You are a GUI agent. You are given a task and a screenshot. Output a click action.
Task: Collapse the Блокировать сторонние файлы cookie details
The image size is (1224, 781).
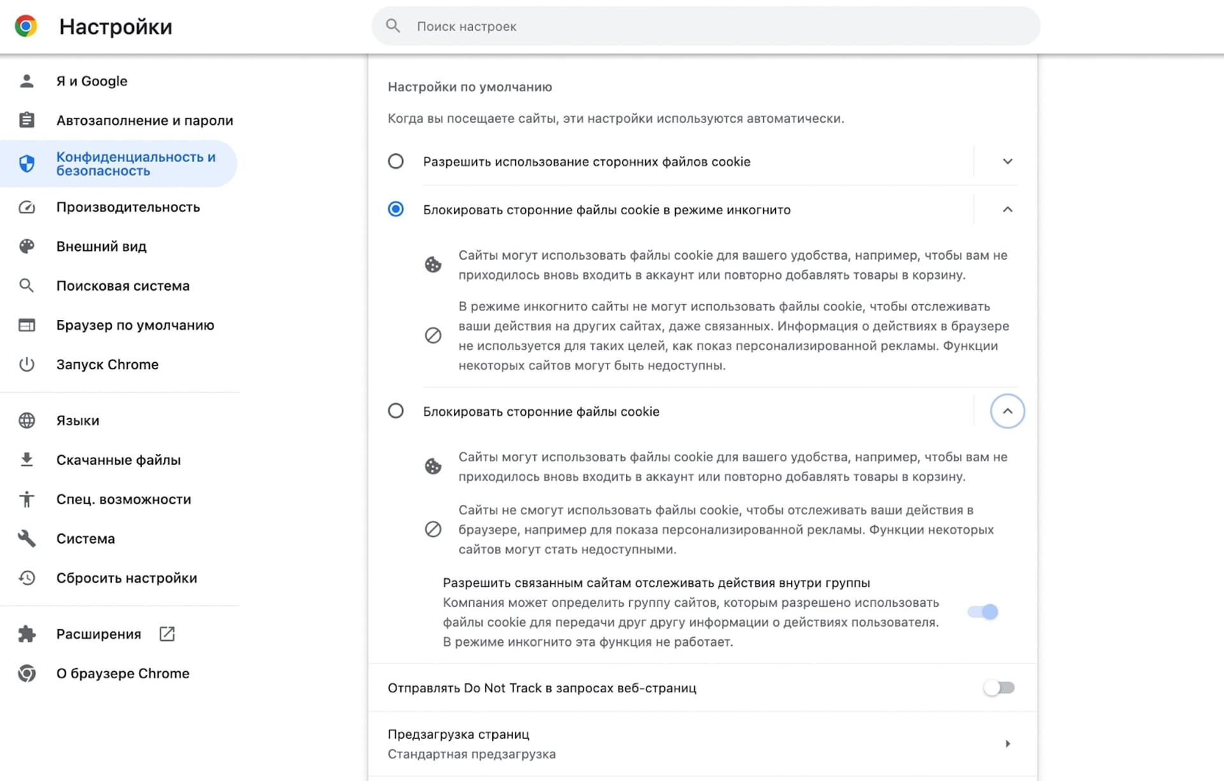(x=1007, y=411)
